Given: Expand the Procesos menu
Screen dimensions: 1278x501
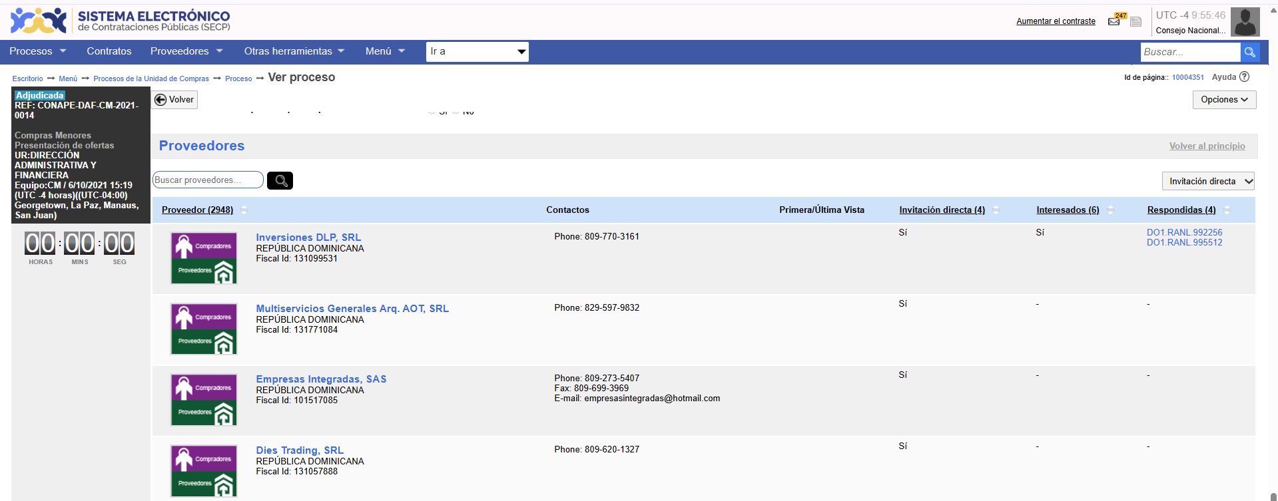Looking at the screenshot, I should point(37,51).
